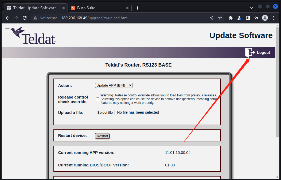
Task: Click the 'Current running APP version:' label
Action: pyautogui.click(x=86, y=153)
